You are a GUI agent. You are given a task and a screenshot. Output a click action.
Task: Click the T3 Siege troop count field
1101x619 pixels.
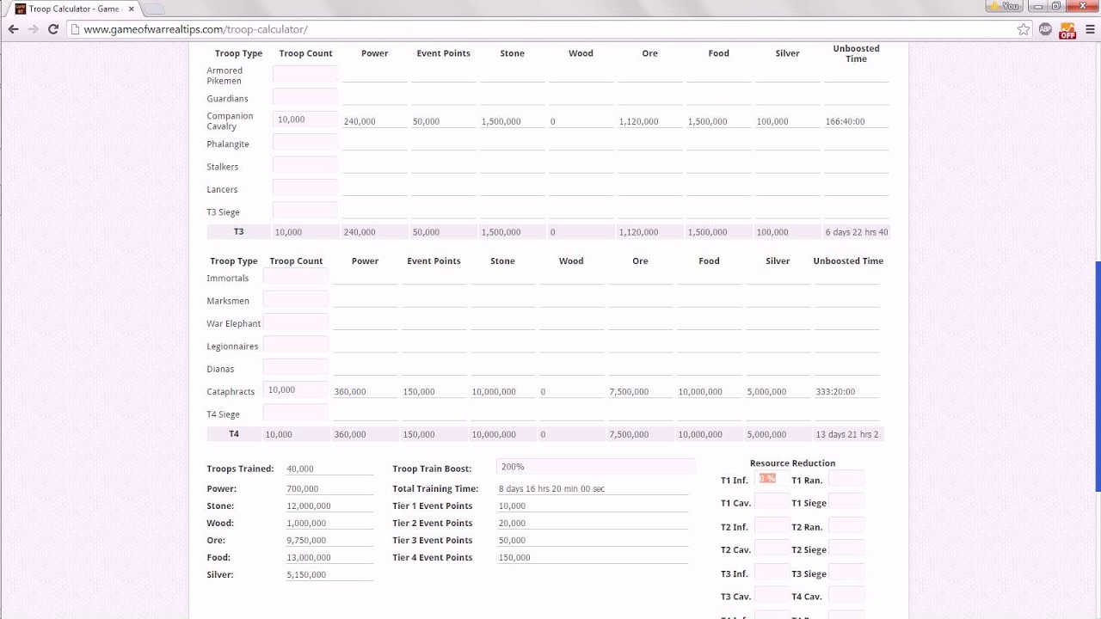pos(305,210)
